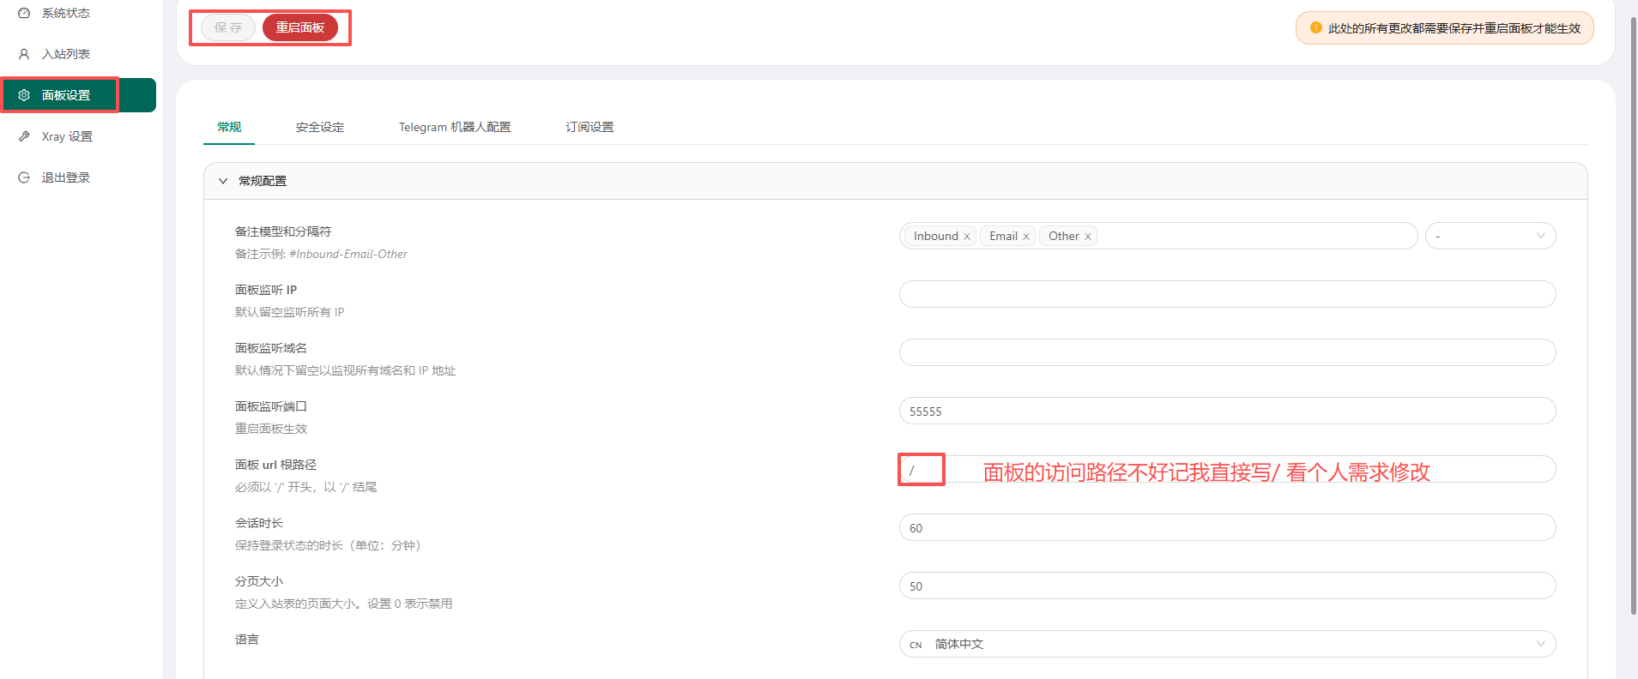This screenshot has height=679, width=1638.
Task: Click the panel settings gear icon
Action: (24, 95)
